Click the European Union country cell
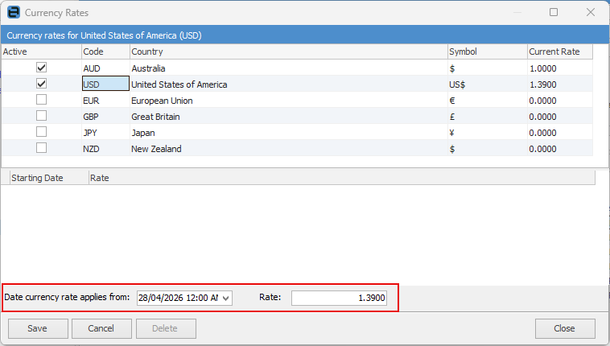 click(289, 101)
